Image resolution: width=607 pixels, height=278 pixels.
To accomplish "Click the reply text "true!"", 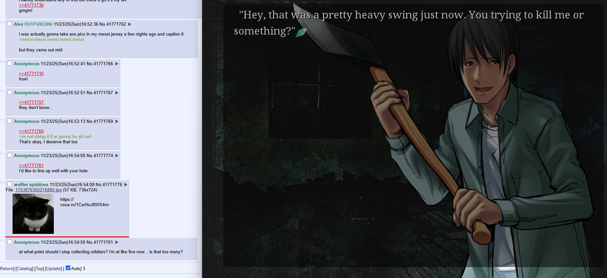I will (x=23, y=79).
